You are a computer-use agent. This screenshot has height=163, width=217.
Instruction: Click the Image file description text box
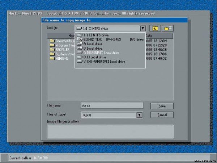coord(110,131)
